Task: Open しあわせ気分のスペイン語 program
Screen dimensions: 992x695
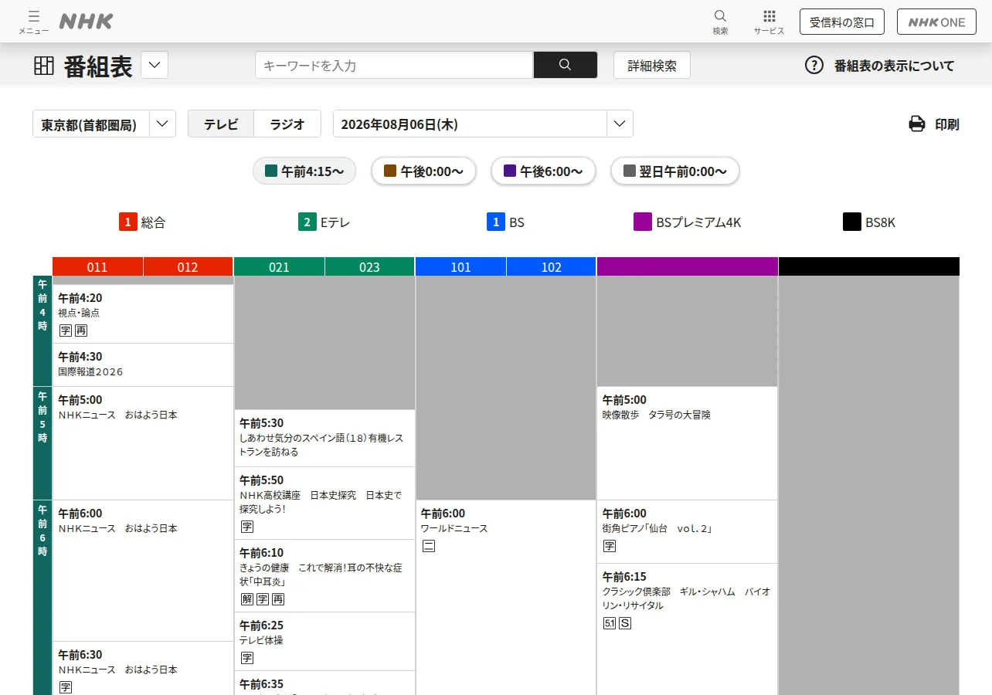Action: [x=324, y=438]
